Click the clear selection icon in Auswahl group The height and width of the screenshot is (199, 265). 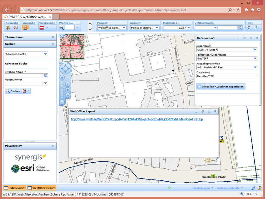pyautogui.click(x=15, y=27)
